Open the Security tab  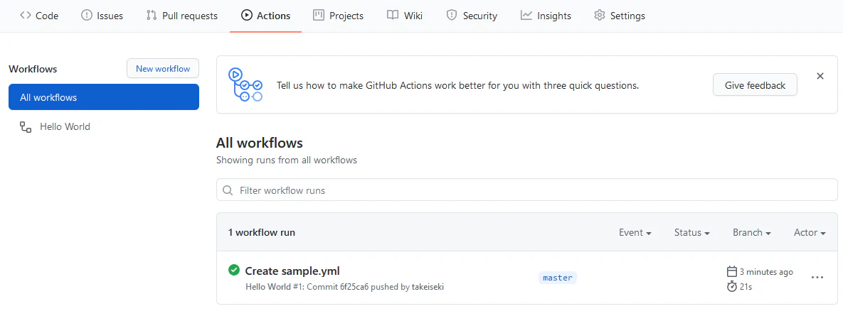(x=472, y=16)
